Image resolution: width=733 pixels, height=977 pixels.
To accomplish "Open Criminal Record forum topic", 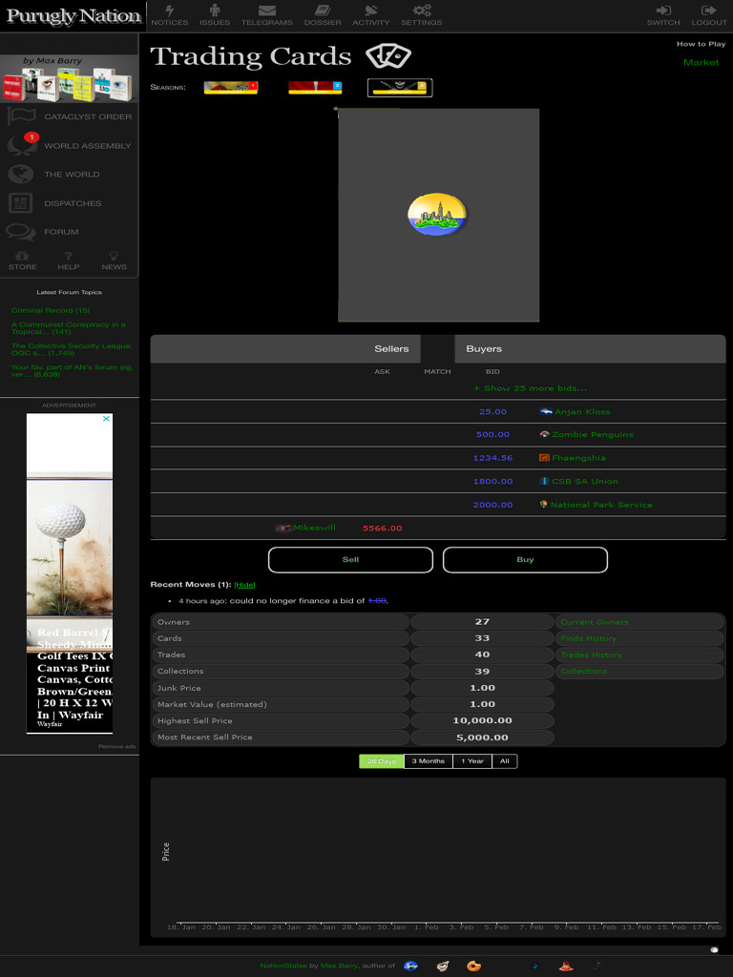I will tap(50, 310).
